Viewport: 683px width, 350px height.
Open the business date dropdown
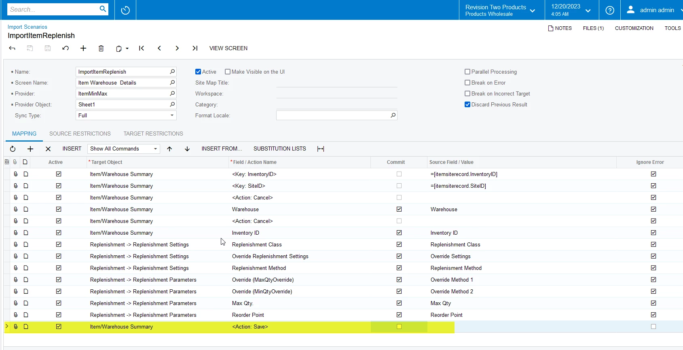571,10
